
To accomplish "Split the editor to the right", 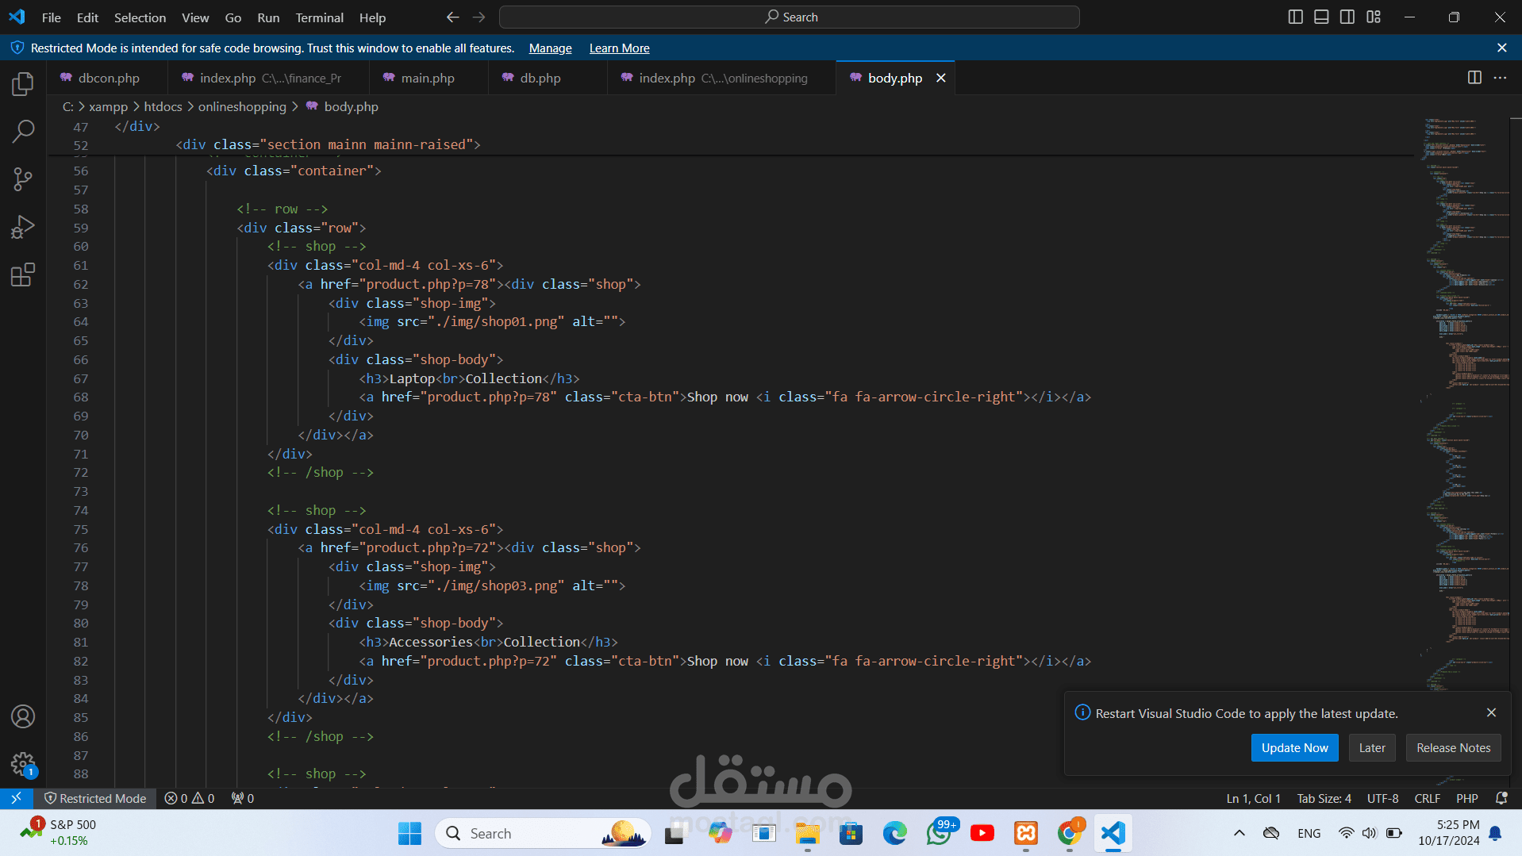I will (1474, 78).
